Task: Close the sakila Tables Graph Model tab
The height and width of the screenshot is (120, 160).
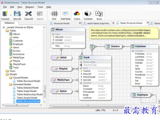Action: [113, 23]
